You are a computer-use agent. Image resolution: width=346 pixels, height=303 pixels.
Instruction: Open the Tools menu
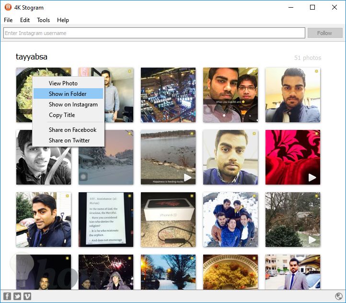coord(43,20)
